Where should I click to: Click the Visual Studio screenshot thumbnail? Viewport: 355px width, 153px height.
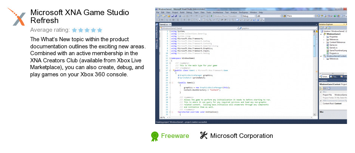251,66
